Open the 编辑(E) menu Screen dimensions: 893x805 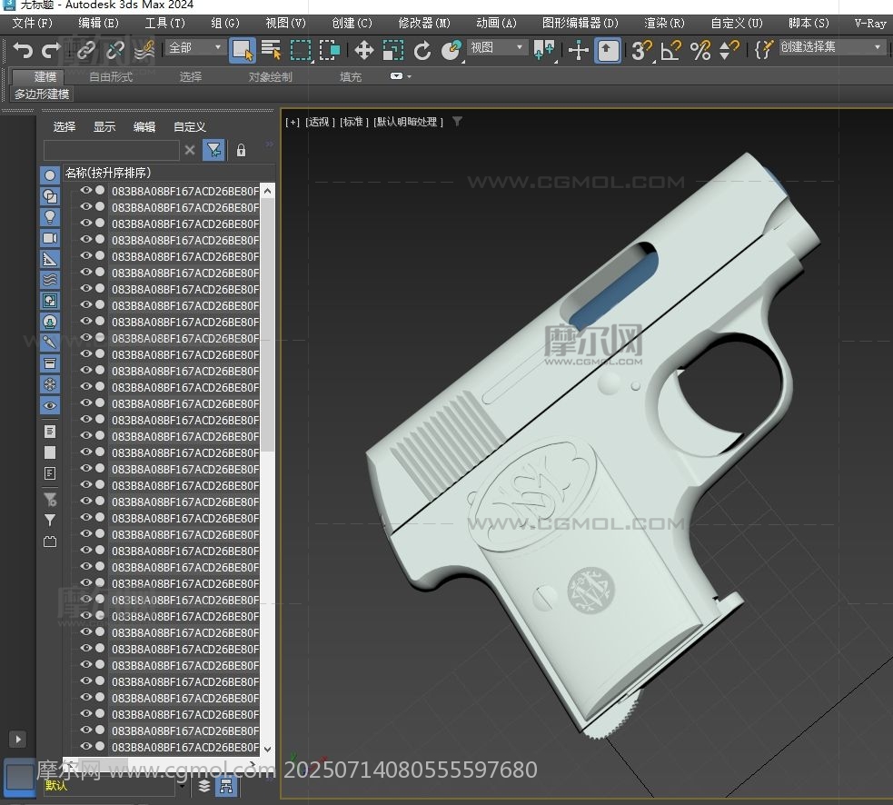tap(98, 23)
